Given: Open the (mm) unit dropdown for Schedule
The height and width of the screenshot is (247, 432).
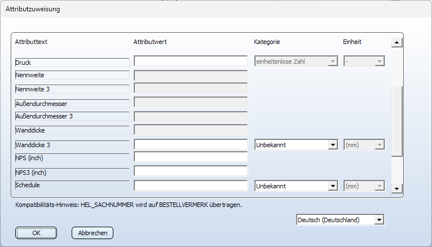Looking at the screenshot, I should tap(364, 186).
